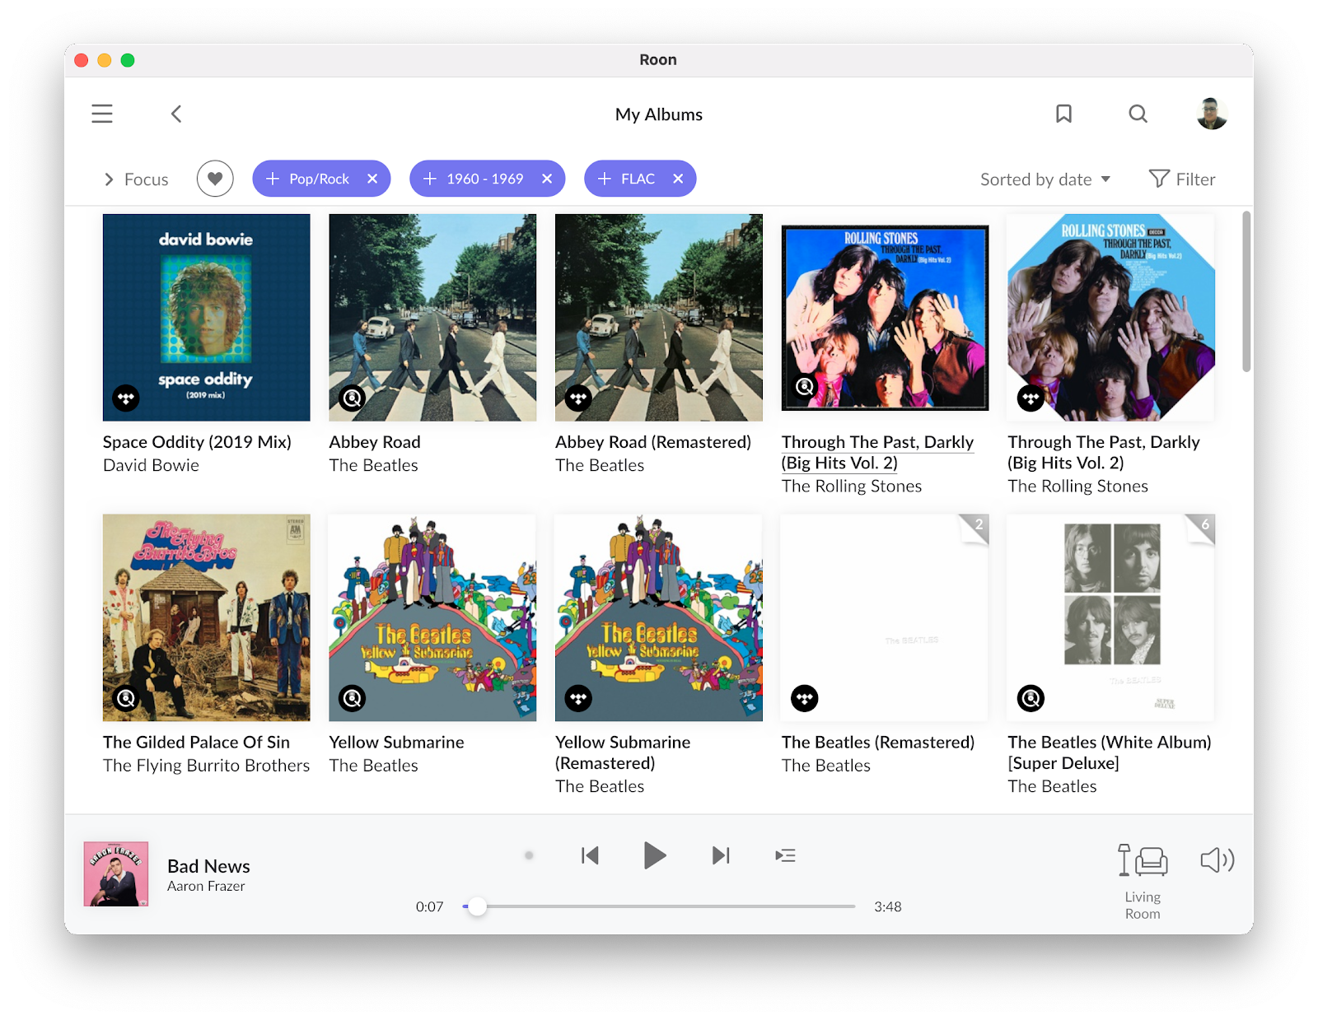Remove the Pop/Rock focus filter
The image size is (1318, 1020).
pyautogui.click(x=372, y=179)
